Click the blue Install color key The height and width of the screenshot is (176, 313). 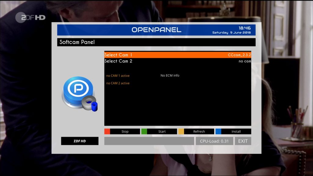pyautogui.click(x=218, y=131)
